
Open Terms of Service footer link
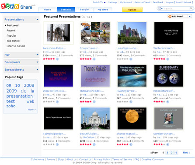[x=122, y=159]
